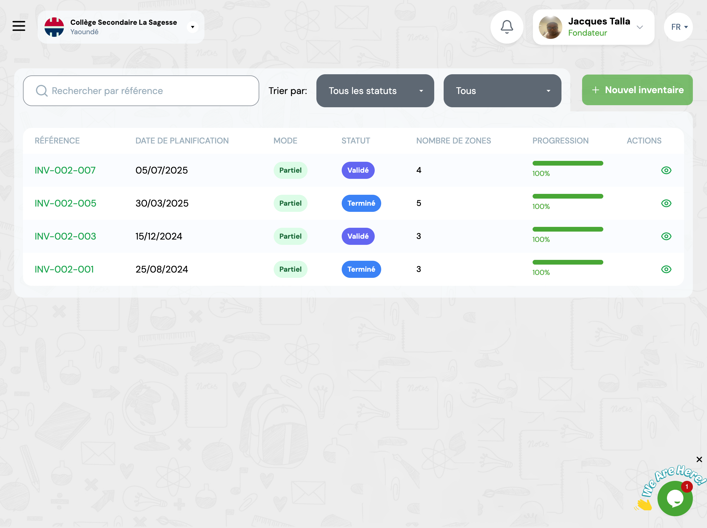Open the hamburger sidebar menu
The width and height of the screenshot is (707, 528).
point(19,26)
